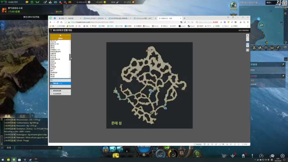This screenshot has width=288, height=162.
Task: Switch to the fourth browser tab
Action: pos(145,18)
